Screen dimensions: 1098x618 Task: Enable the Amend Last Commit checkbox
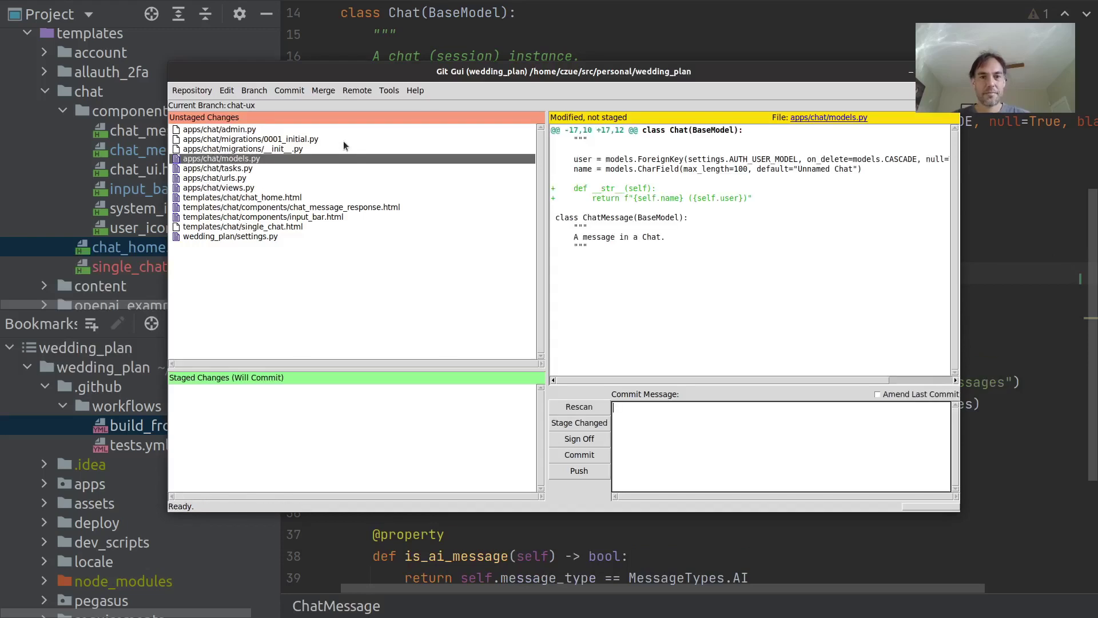click(x=877, y=394)
